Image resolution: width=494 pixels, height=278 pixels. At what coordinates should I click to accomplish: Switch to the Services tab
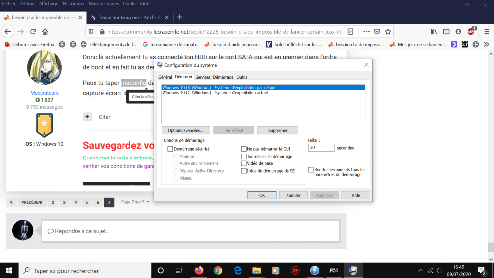[x=203, y=77]
